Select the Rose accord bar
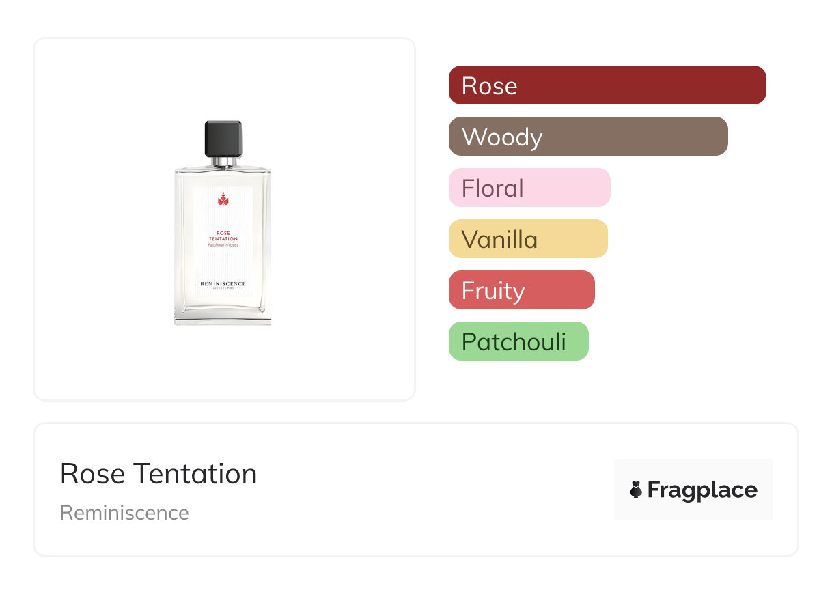This screenshot has height=590, width=832. (607, 85)
